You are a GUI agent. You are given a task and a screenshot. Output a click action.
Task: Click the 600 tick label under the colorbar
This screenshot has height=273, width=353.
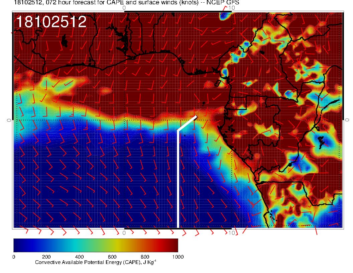click(x=112, y=257)
